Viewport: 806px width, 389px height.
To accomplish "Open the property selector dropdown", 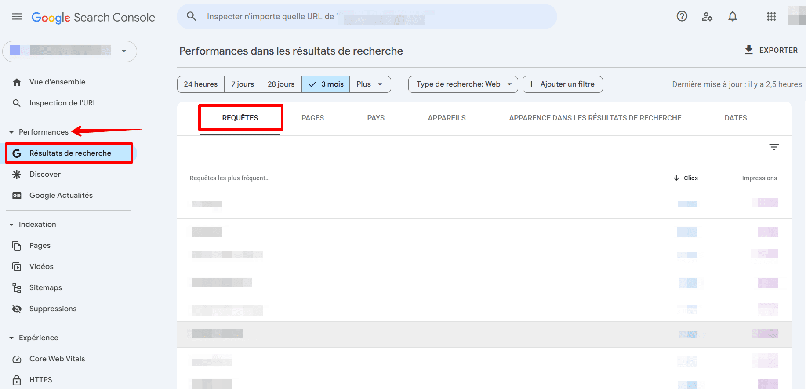I will tap(70, 51).
